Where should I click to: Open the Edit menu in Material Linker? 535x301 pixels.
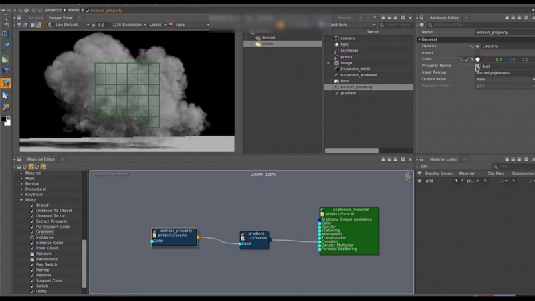click(x=424, y=166)
